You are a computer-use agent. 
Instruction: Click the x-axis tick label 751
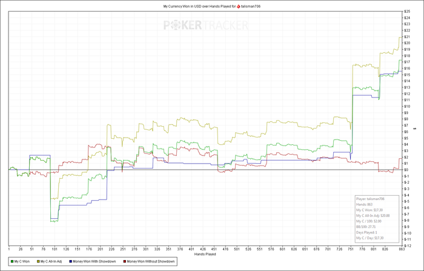click(x=351, y=249)
